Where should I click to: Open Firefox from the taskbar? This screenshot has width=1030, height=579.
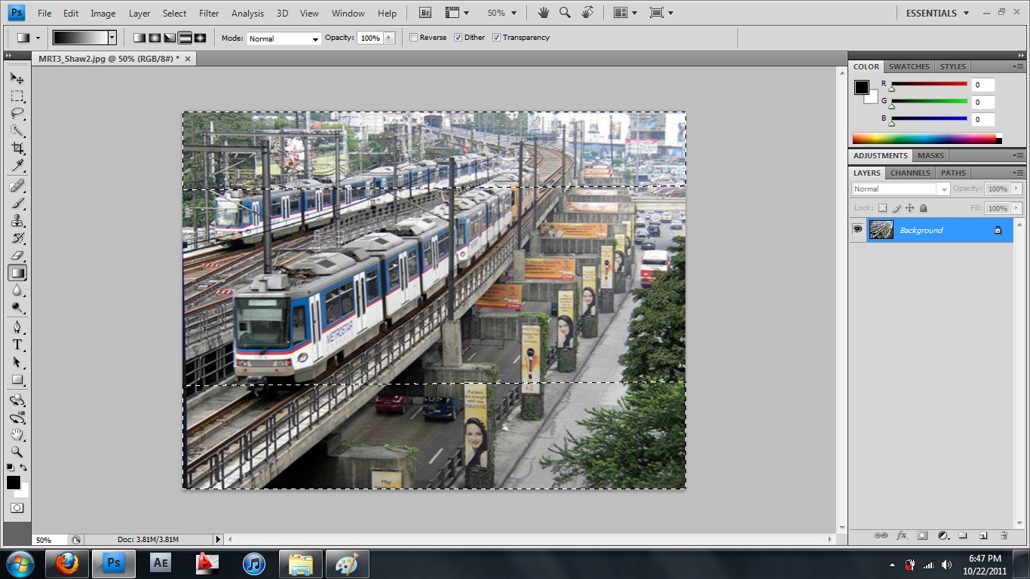(x=67, y=563)
